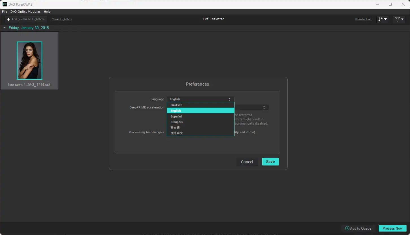Click the file name free raws f...MG_1714.cr2
Viewport: 410px width, 235px height.
pyautogui.click(x=29, y=84)
